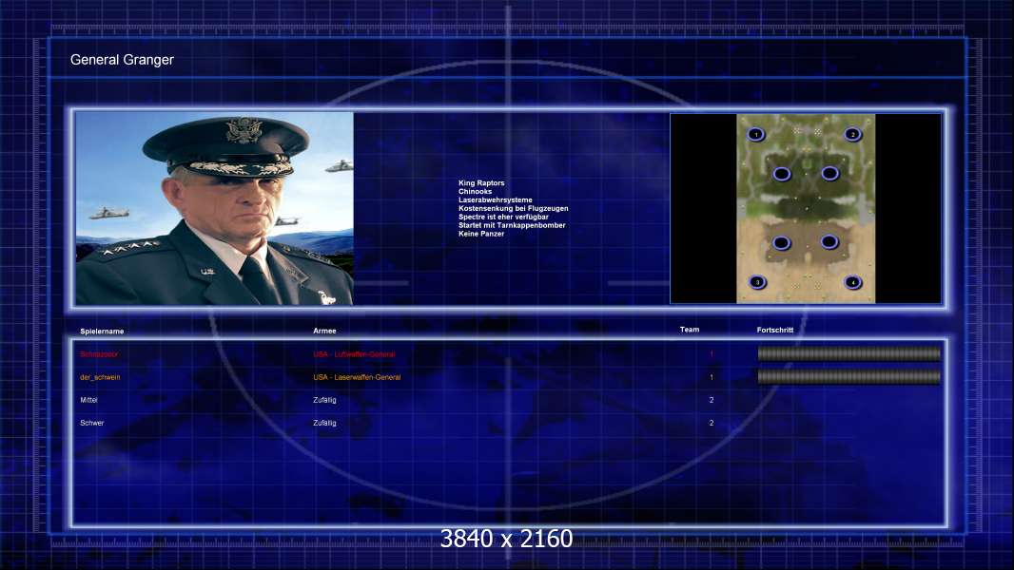
Task: Click the 'Keine Panzer' feature line
Action: tap(481, 234)
